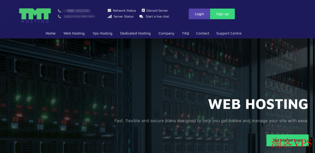Click the live chat speech-bubble icon
This screenshot has width=315, height=153.
click(141, 17)
